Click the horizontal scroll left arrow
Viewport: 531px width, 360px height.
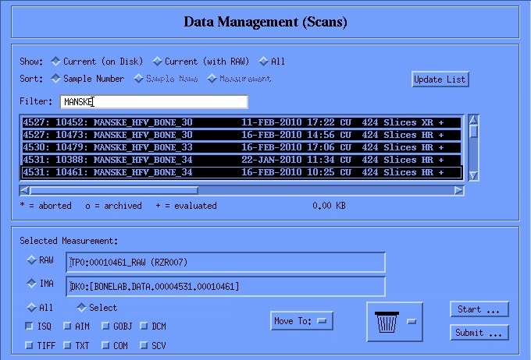coord(24,191)
